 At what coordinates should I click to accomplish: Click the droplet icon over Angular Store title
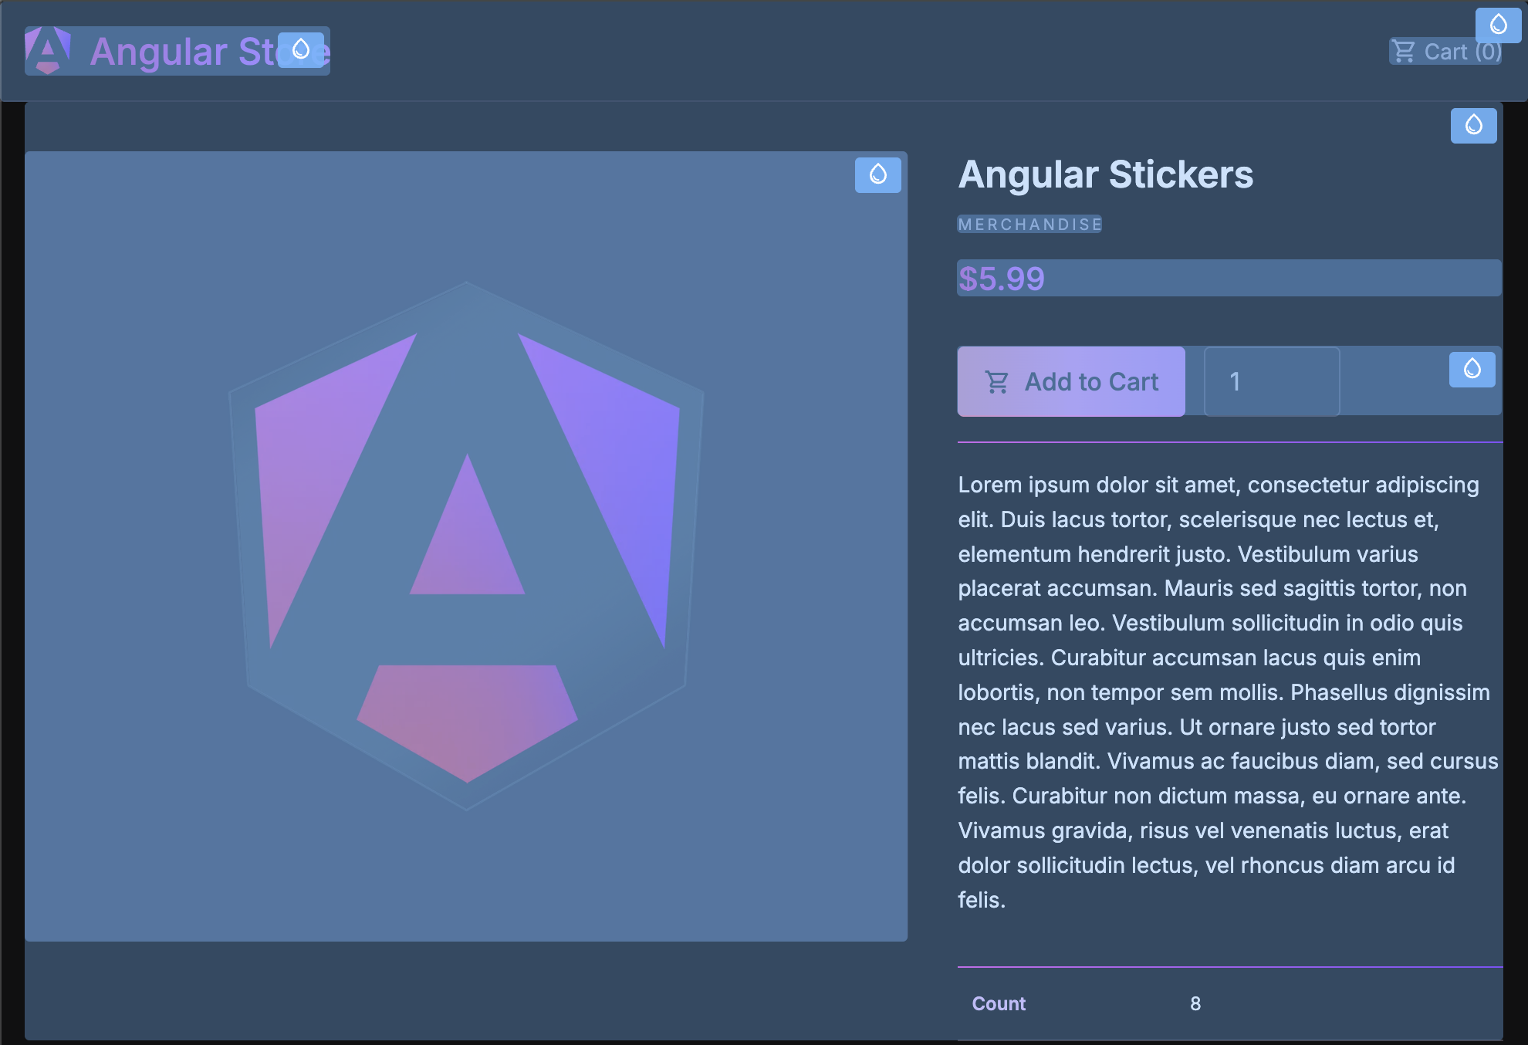[x=301, y=50]
